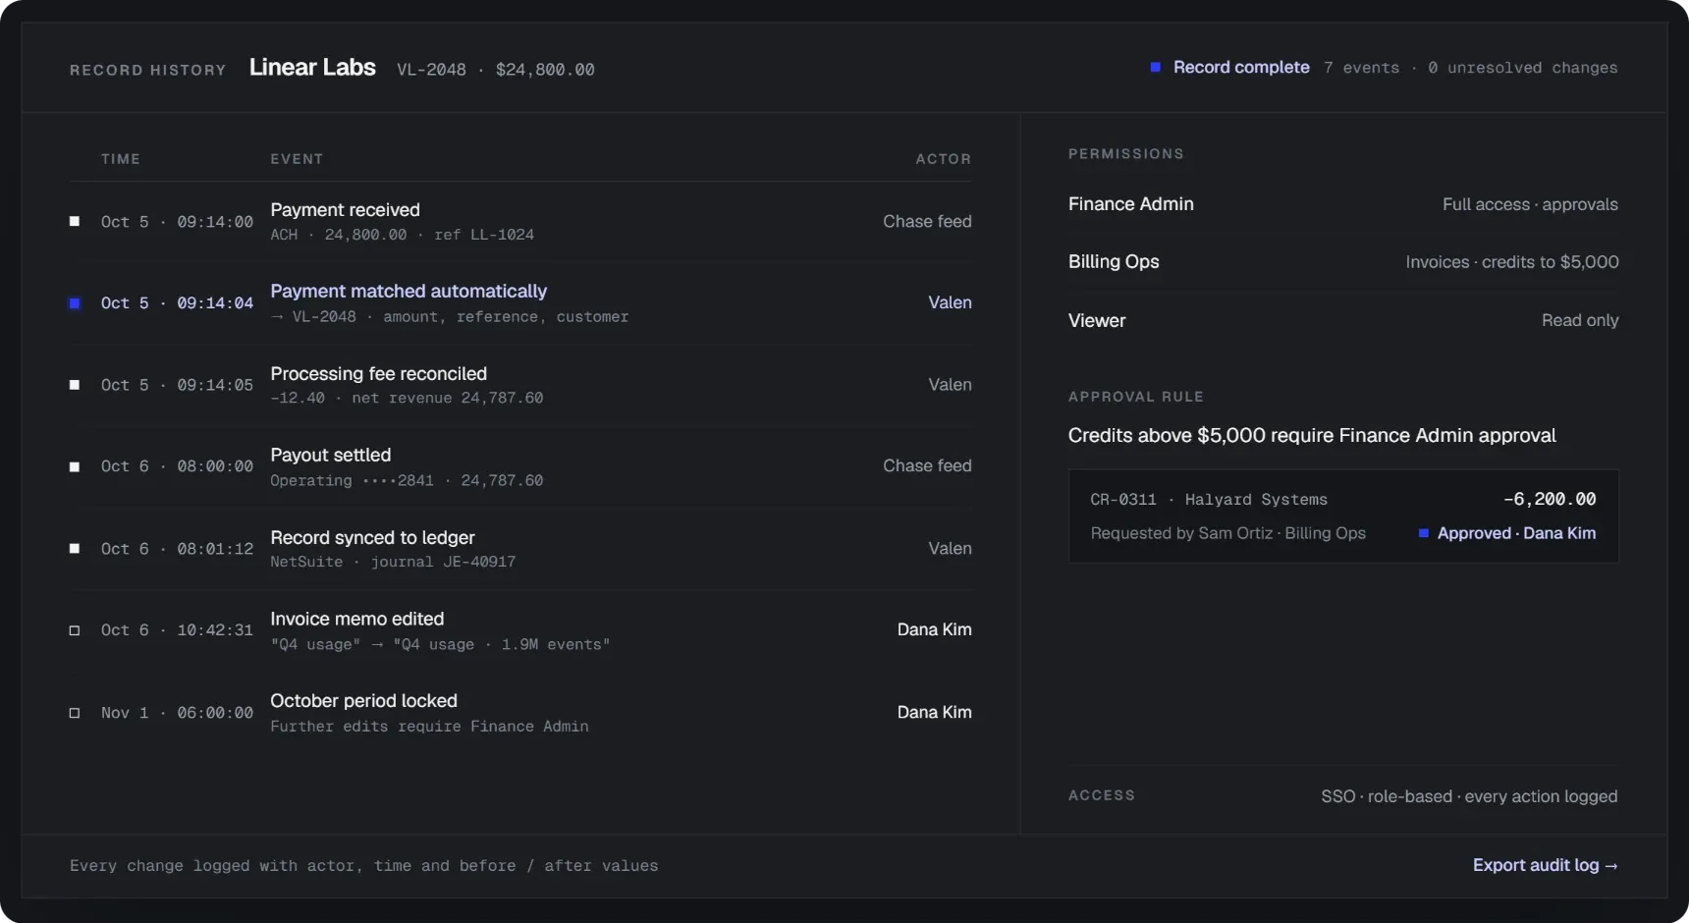Click the CR-0311 · Halyard Systems credit request
The image size is (1689, 923).
[x=1209, y=500]
